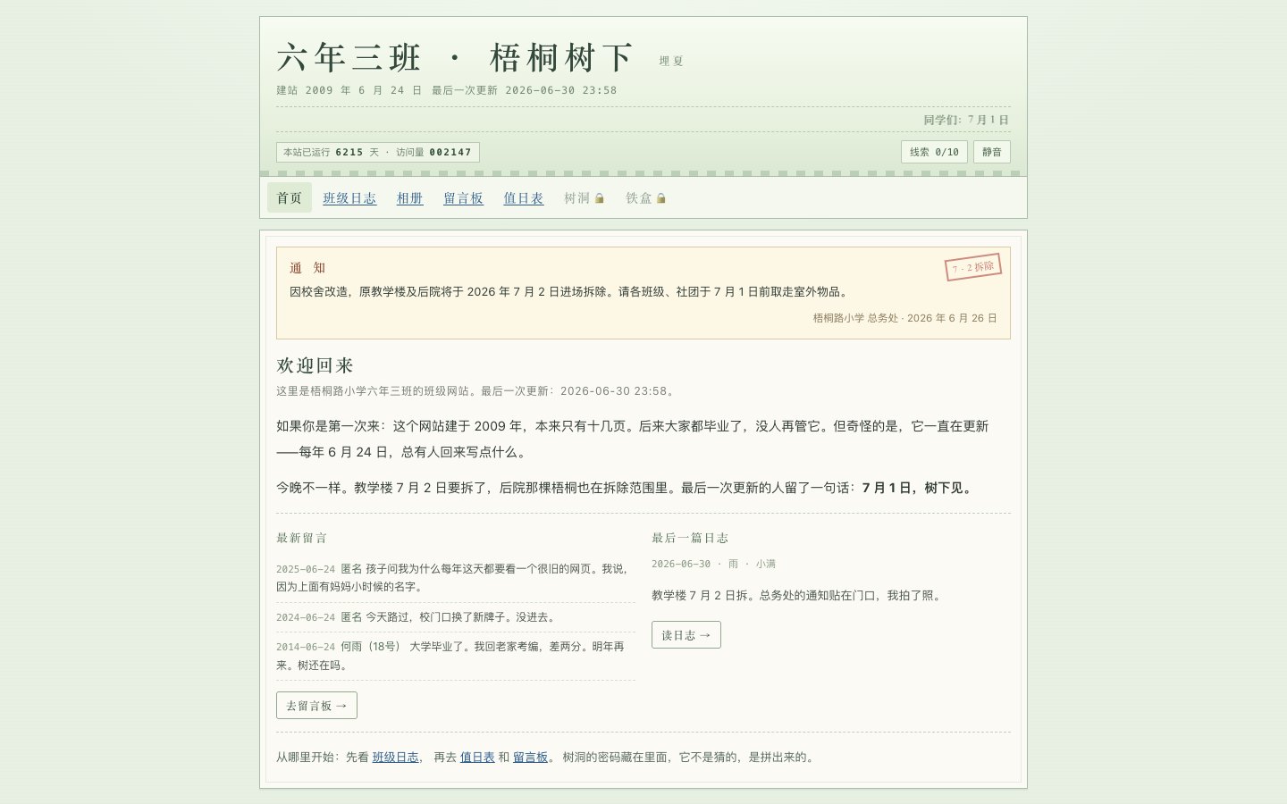The height and width of the screenshot is (804, 1287).
Task: Click the 2025-06-24 anonymous guestbook entry
Action: click(x=456, y=578)
